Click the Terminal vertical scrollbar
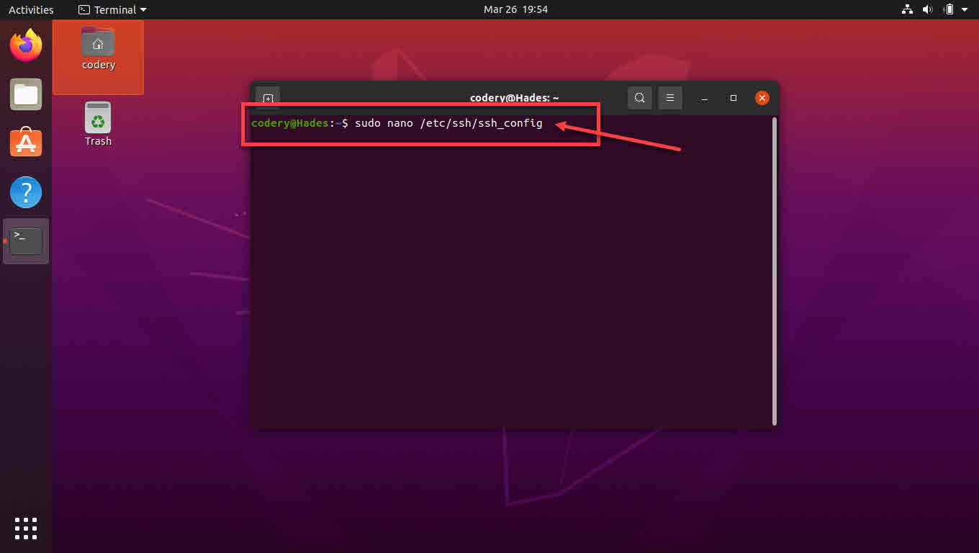979x553 pixels. pyautogui.click(x=775, y=270)
